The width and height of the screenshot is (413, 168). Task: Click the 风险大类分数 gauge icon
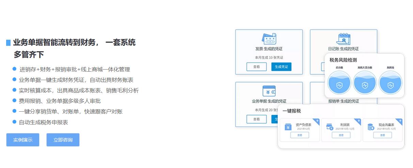click(365, 85)
